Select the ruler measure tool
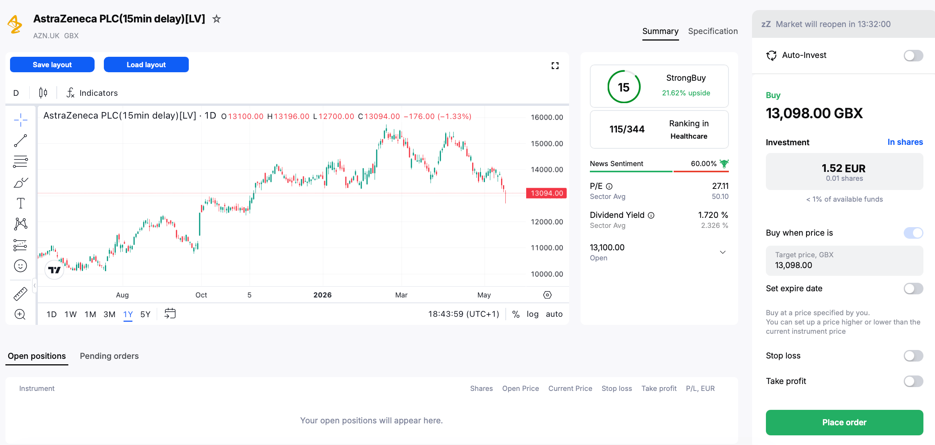Image resolution: width=935 pixels, height=445 pixels. 20,294
